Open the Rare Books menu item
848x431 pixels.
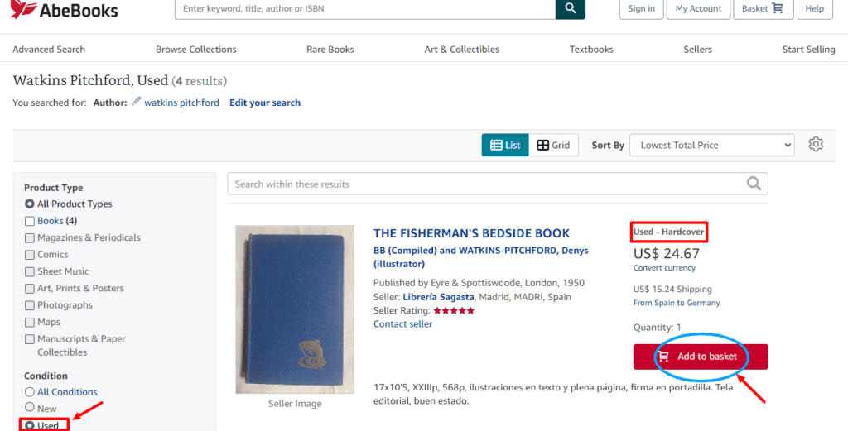point(330,49)
